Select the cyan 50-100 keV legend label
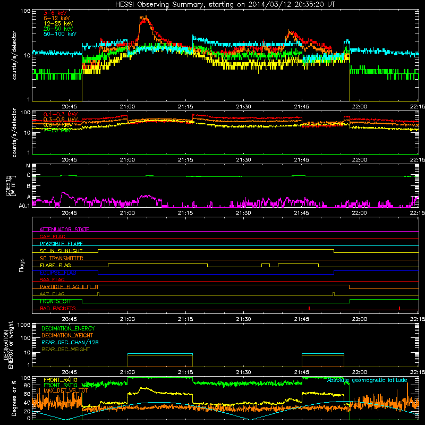Image resolution: width=425 pixels, height=425 pixels. (60, 34)
